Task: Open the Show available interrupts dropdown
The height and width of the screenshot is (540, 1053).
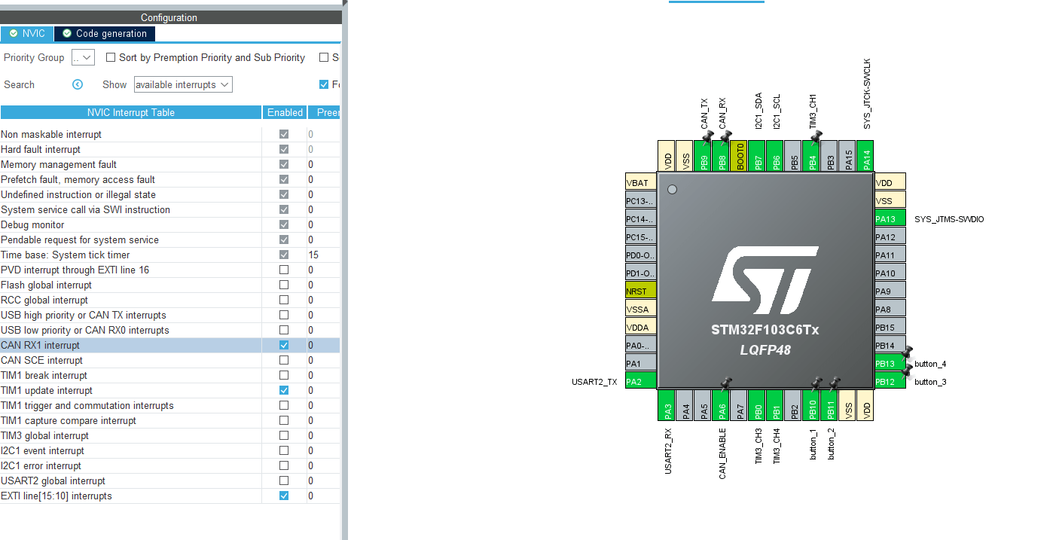Action: click(x=182, y=84)
